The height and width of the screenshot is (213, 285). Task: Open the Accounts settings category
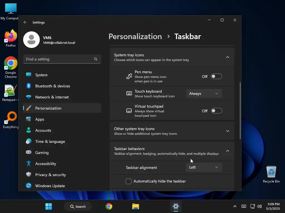(x=62, y=130)
